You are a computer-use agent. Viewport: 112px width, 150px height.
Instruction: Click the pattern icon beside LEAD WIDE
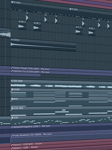(12, 108)
